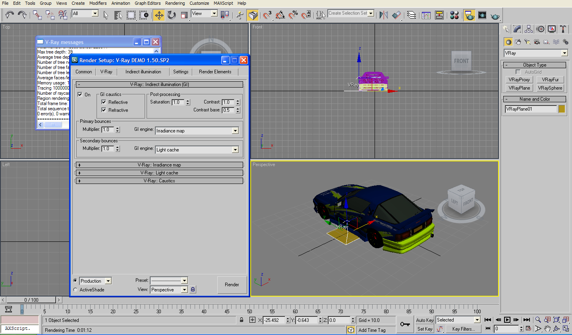
Task: Open the Hierarchy command panel tab
Action: coord(529,29)
